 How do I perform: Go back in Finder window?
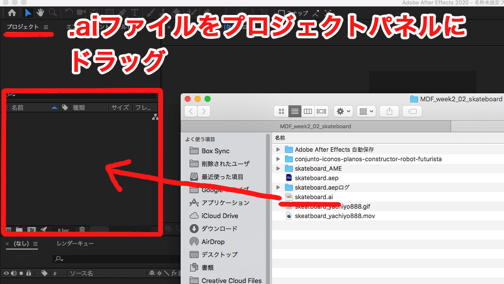(x=191, y=111)
